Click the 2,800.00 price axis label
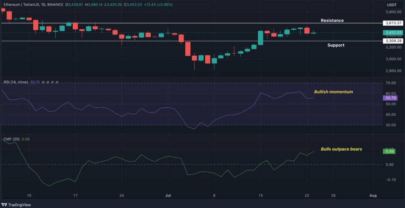Image resolution: width=405 pixels, height=208 pixels. (x=394, y=71)
